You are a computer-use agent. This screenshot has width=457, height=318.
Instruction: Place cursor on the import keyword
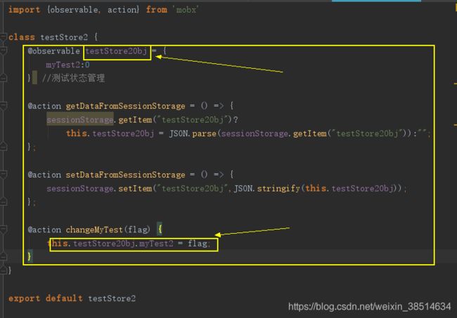[24, 10]
